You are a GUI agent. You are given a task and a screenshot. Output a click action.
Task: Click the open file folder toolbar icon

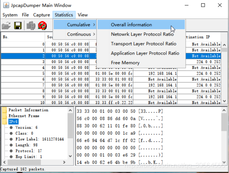(6, 26)
